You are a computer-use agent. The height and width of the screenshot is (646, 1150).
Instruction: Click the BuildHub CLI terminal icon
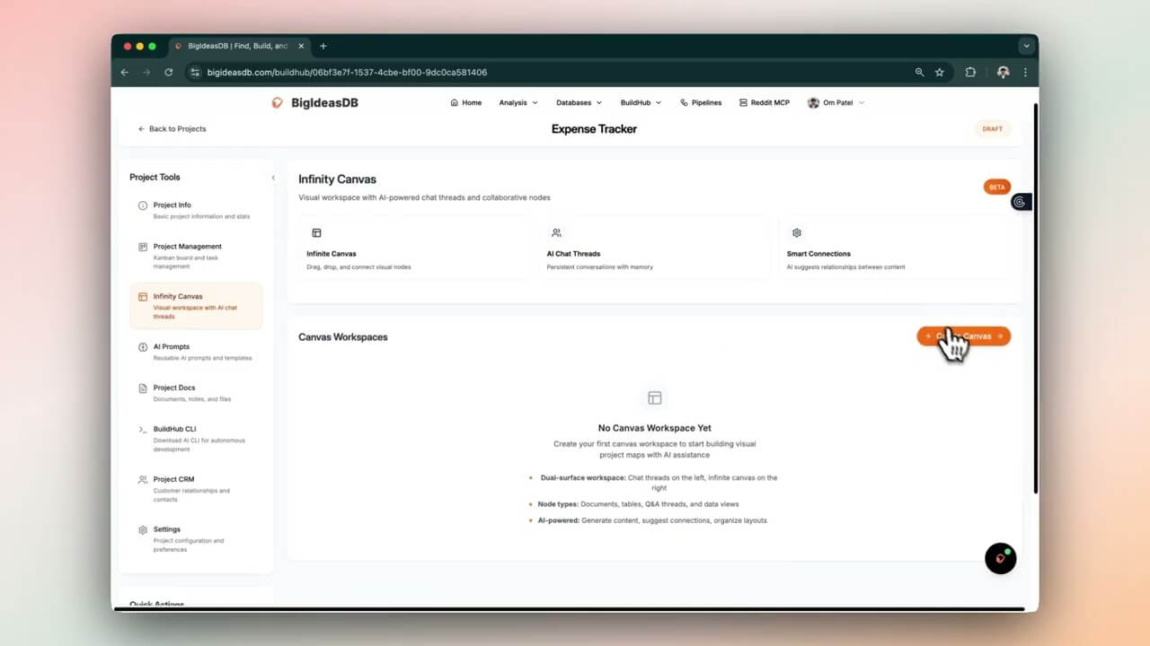[143, 430]
